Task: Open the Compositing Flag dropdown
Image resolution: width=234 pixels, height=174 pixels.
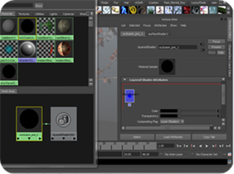Action: [172, 121]
